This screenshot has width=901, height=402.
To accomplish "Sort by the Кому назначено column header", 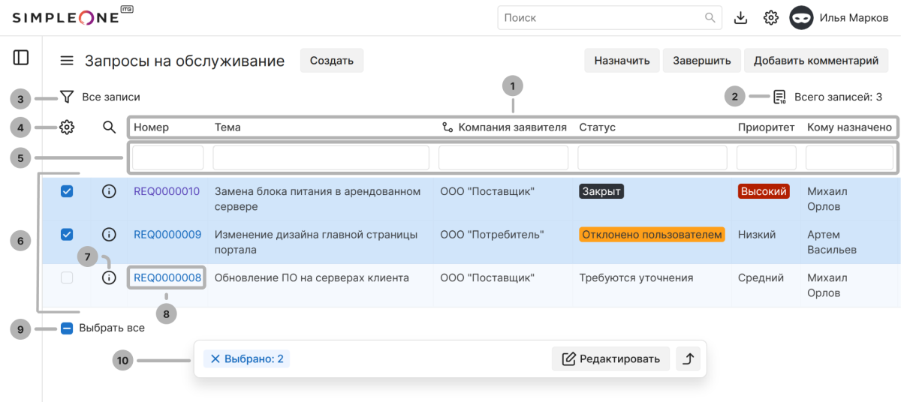I will (x=849, y=127).
